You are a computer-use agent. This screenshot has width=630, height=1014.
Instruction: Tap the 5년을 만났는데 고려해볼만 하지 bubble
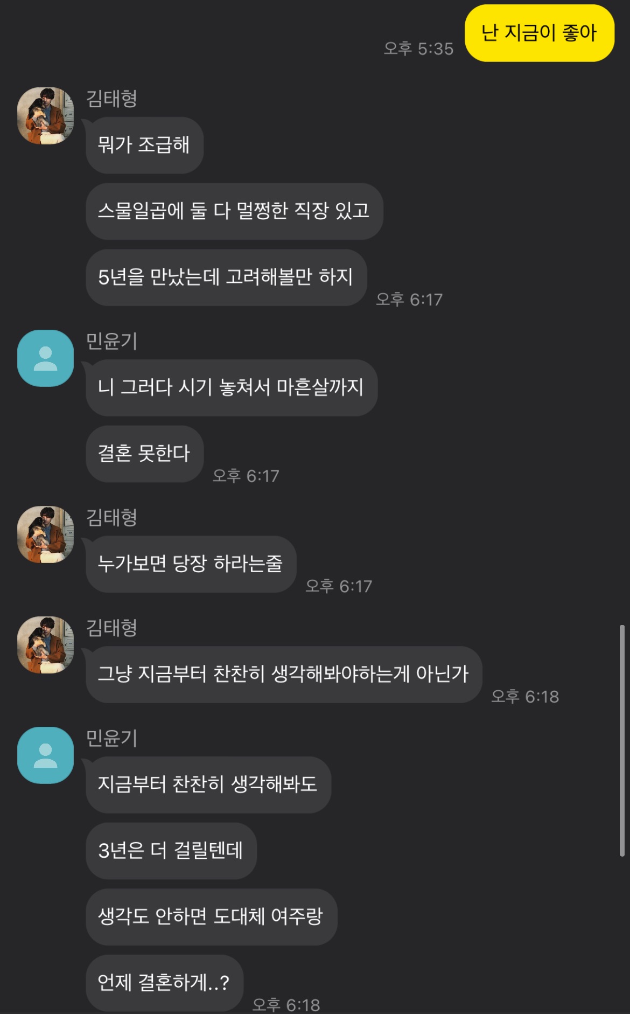point(226,277)
